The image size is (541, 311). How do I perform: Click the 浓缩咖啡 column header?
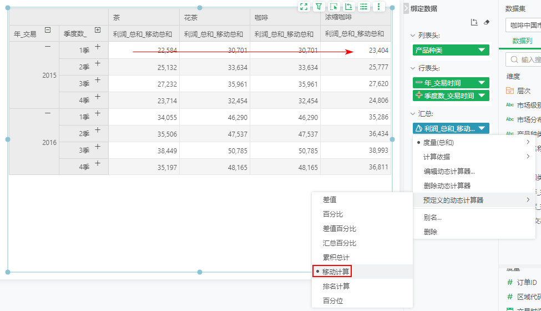pyautogui.click(x=356, y=17)
